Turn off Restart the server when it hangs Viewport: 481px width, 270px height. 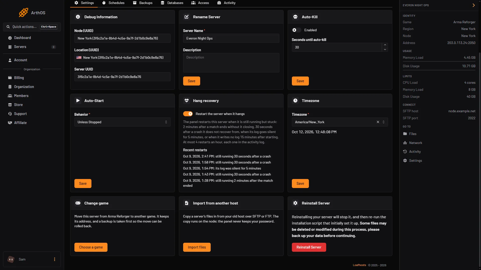tap(188, 114)
